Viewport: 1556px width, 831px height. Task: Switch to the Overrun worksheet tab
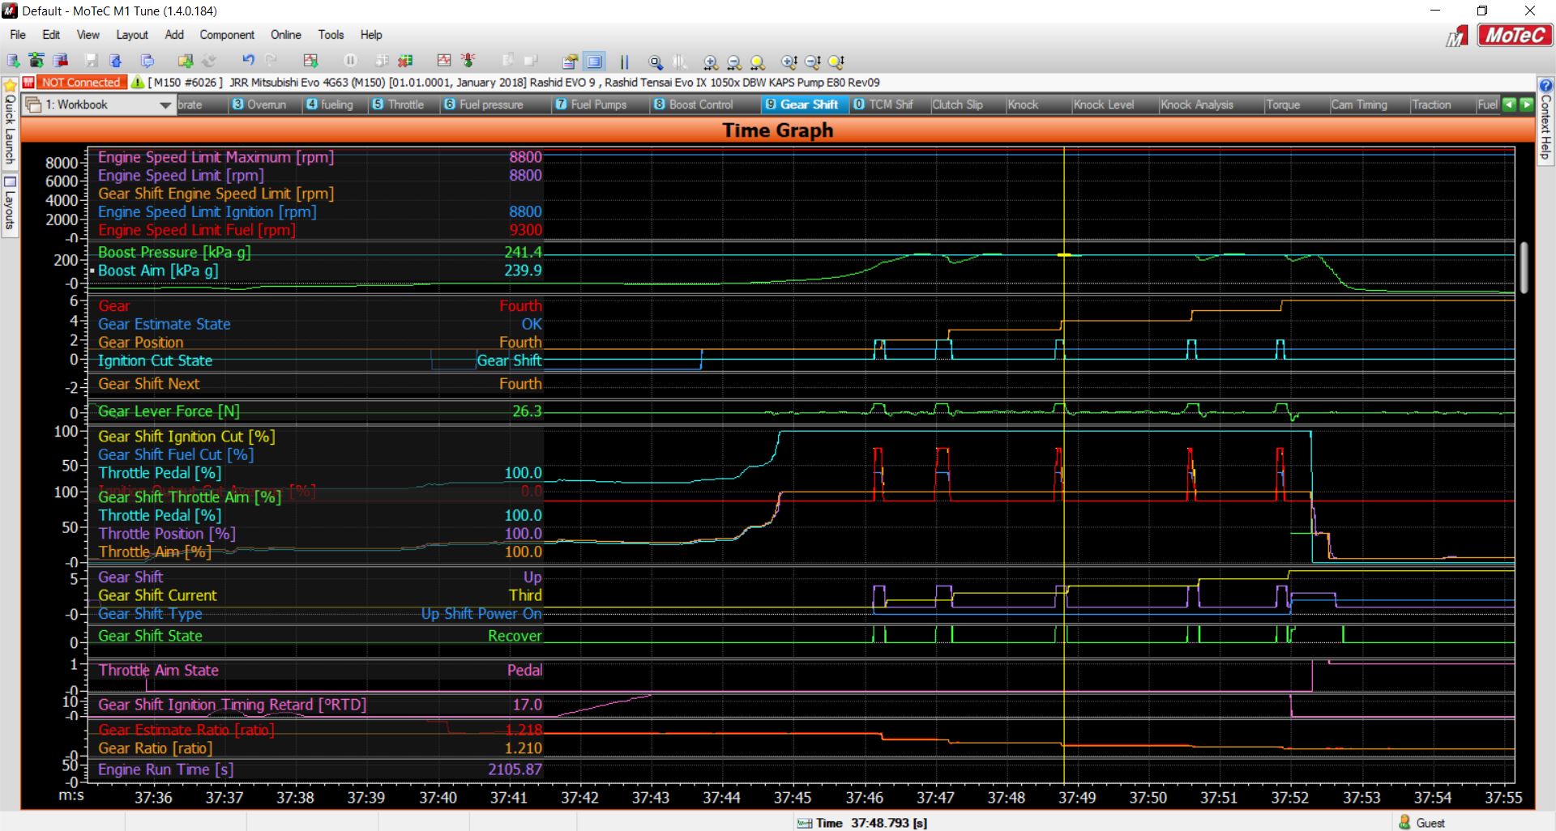(x=263, y=104)
